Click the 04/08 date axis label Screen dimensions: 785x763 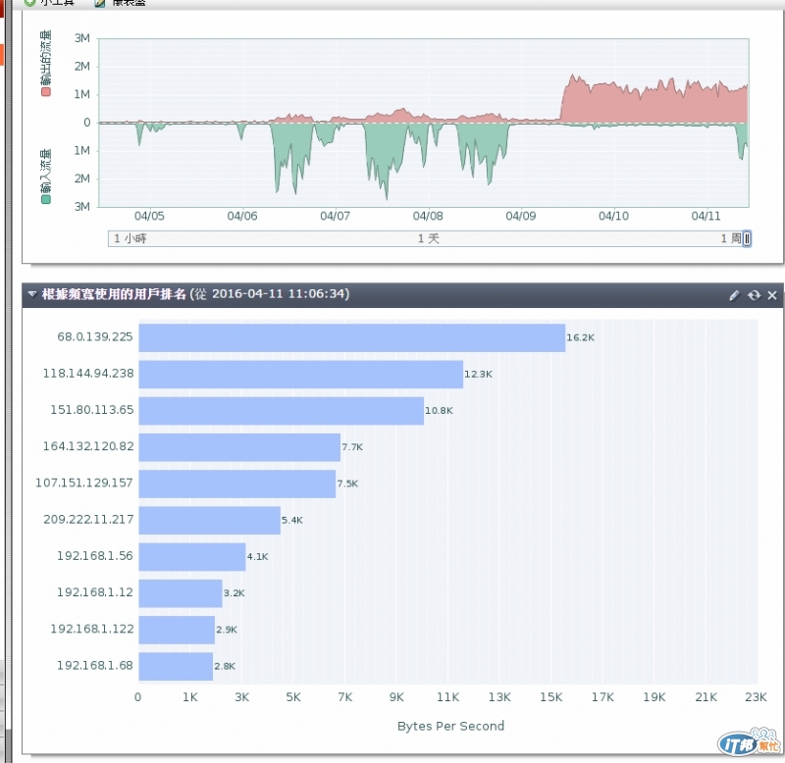tap(428, 216)
